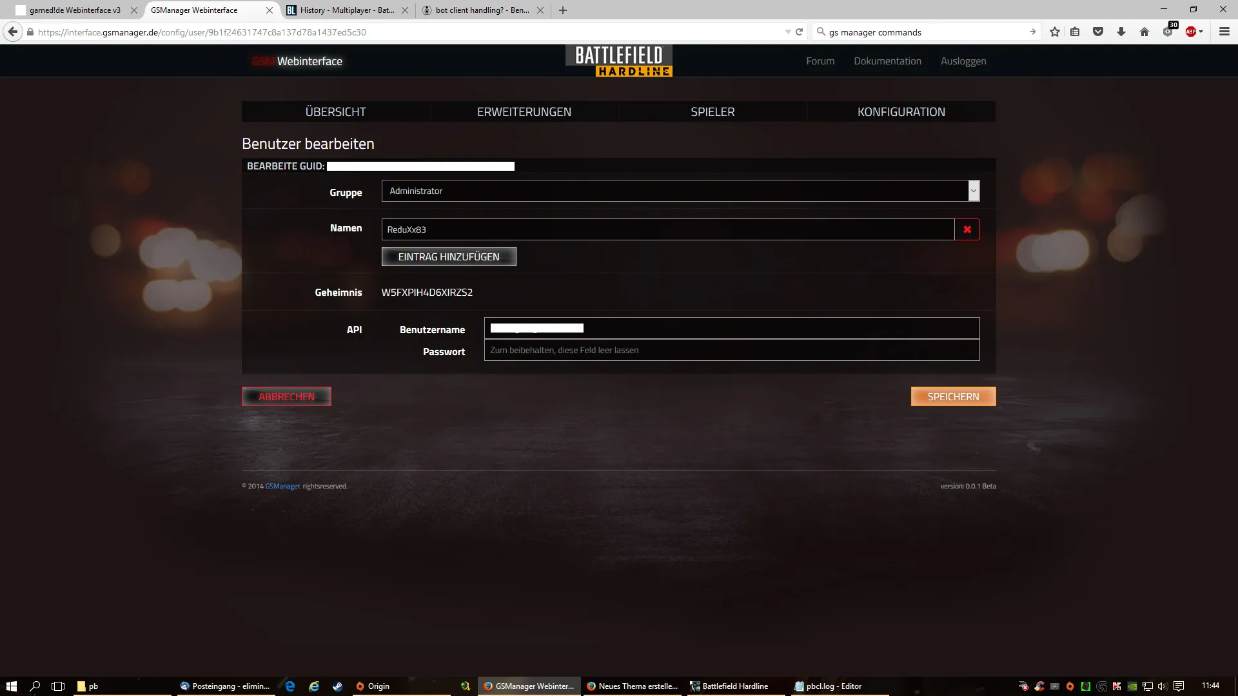Screen dimensions: 1238x696
Task: Click the ABBRECHEN button
Action: pos(286,396)
